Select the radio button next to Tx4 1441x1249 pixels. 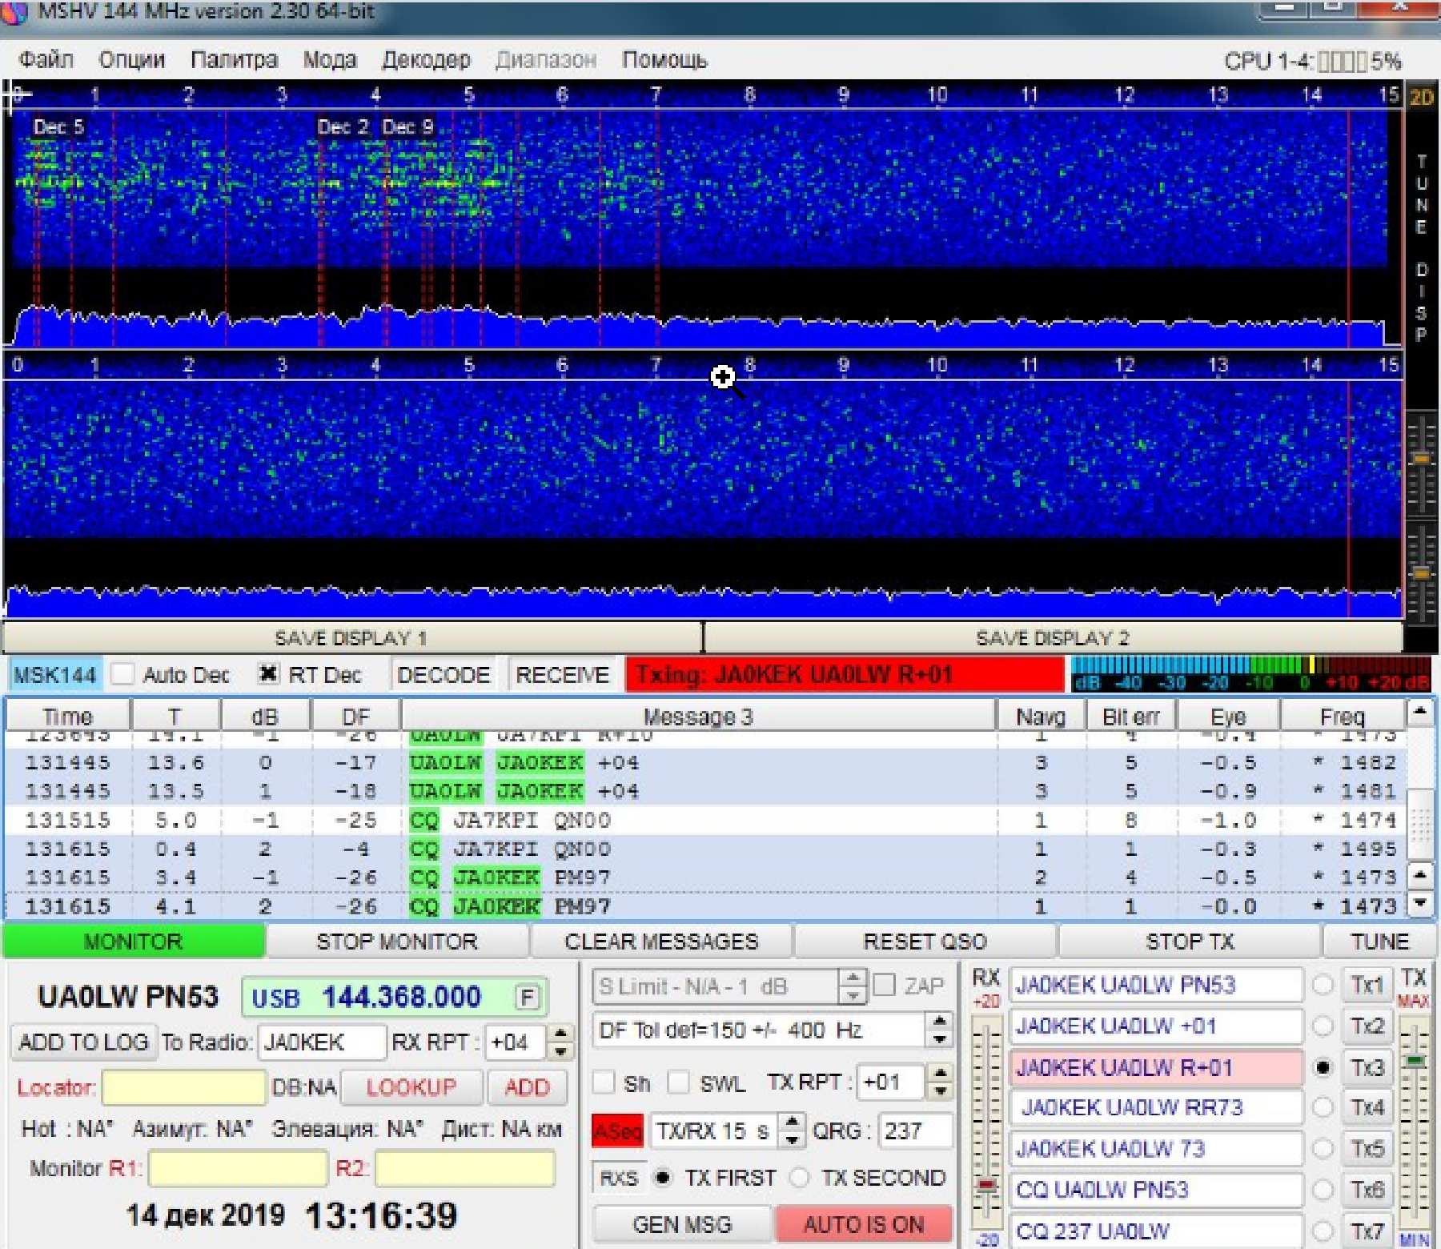[x=1323, y=1107]
